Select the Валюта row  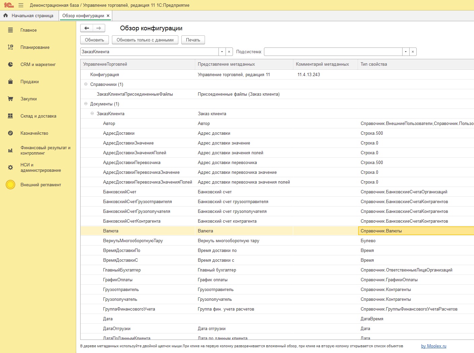(x=277, y=231)
